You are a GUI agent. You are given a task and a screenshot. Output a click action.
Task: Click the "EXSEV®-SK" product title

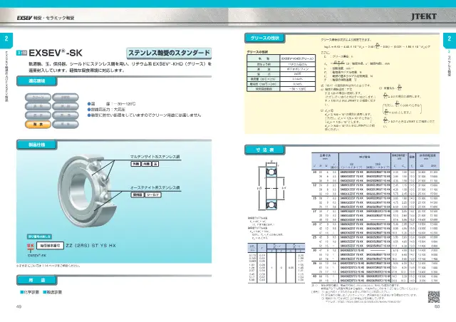click(x=56, y=53)
